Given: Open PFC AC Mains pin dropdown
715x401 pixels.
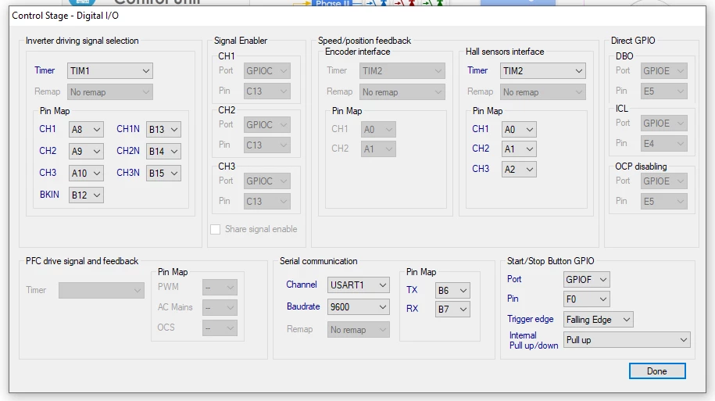Looking at the screenshot, I should [x=220, y=307].
